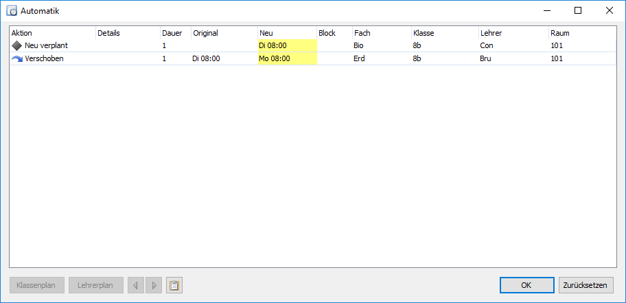Select the 'Verschoben' row text

click(x=44, y=59)
